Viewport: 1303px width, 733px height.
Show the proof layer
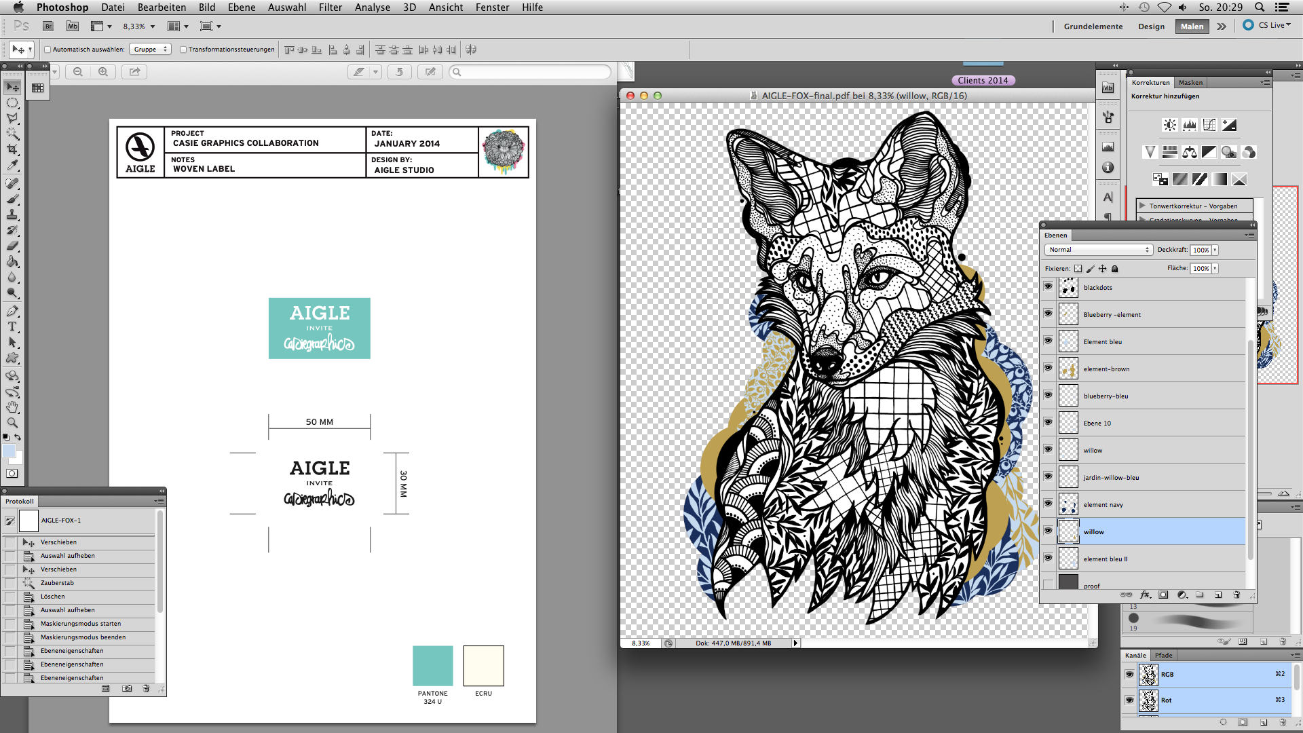coord(1048,584)
